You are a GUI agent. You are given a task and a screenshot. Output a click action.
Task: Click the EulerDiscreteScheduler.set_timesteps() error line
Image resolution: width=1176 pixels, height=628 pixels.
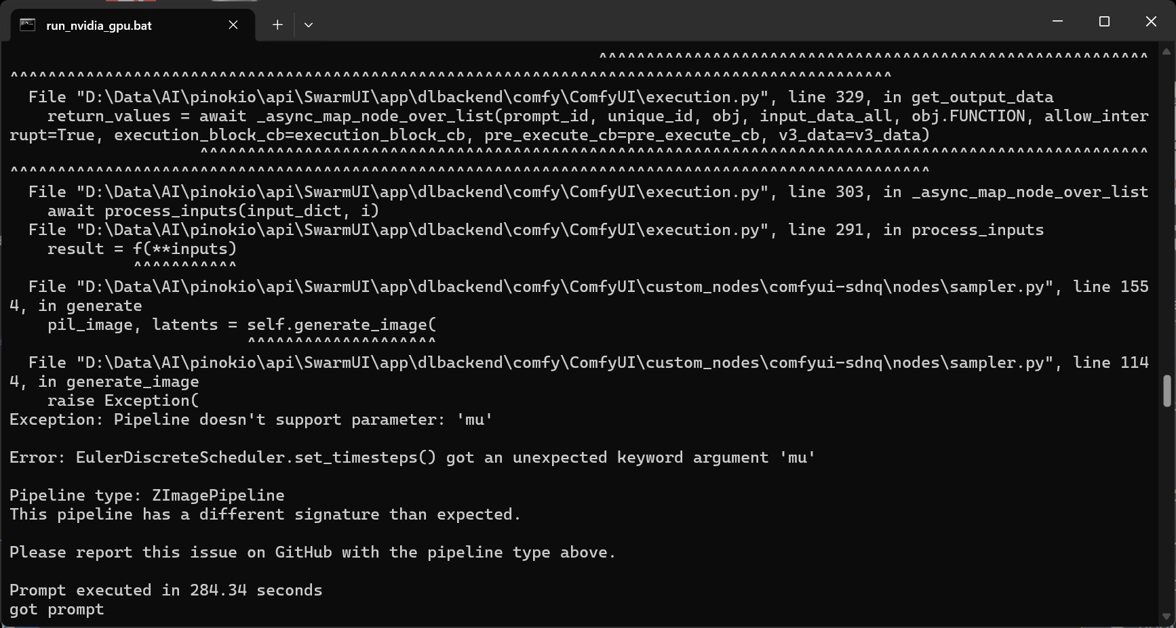click(x=412, y=458)
